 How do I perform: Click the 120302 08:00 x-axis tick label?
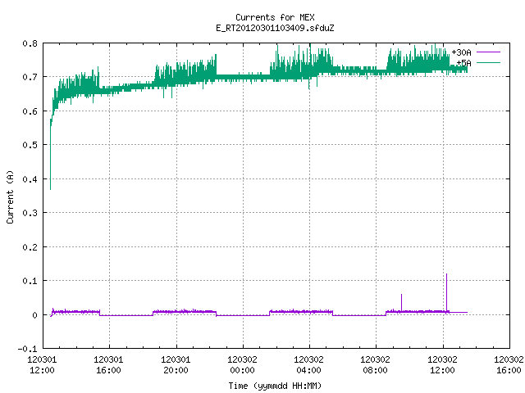click(x=376, y=365)
